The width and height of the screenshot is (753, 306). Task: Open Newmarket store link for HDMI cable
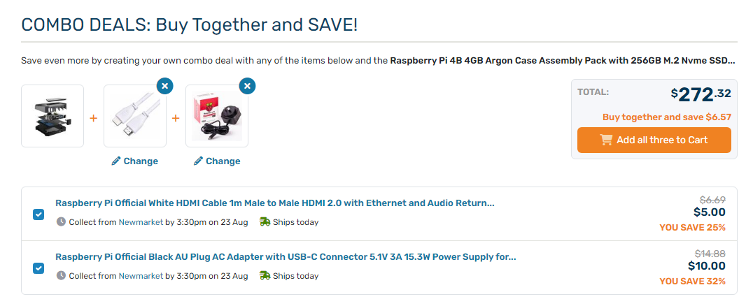click(x=141, y=222)
